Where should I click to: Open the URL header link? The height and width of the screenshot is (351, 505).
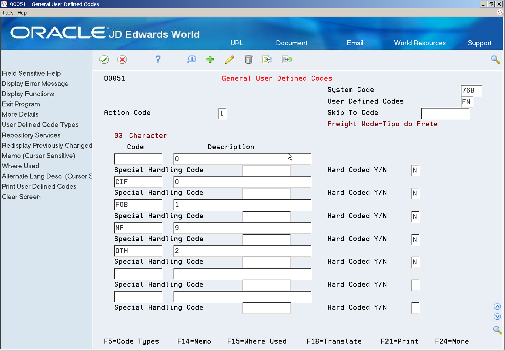point(237,43)
